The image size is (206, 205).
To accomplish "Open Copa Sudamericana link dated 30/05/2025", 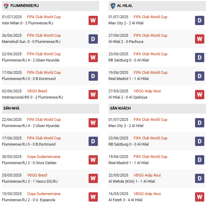I will point(44,157).
